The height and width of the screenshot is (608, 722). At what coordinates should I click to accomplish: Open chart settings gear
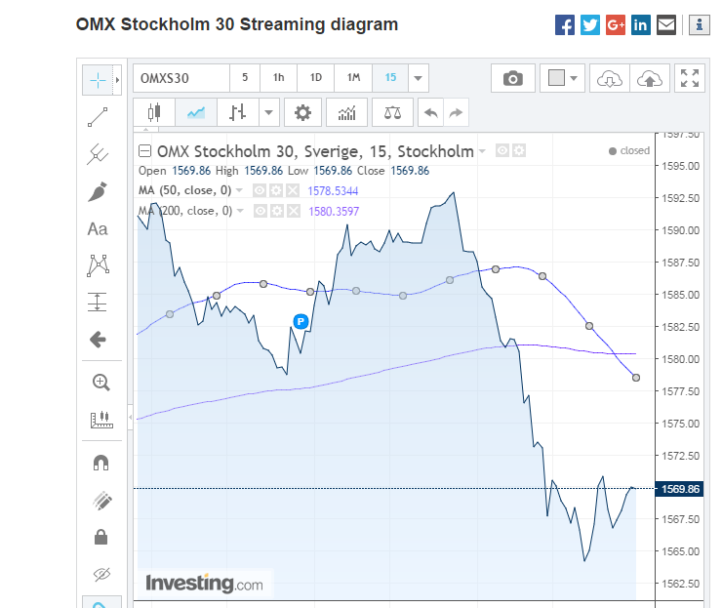tap(302, 112)
